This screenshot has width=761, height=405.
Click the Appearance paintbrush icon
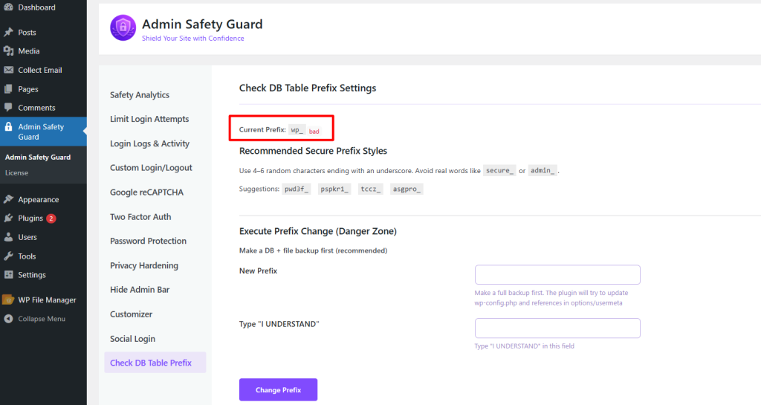click(x=8, y=200)
